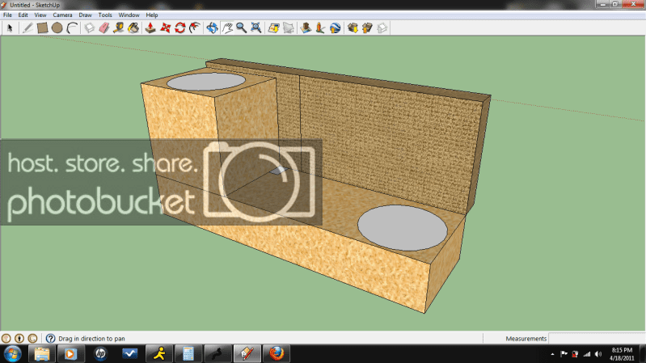The width and height of the screenshot is (646, 363).
Task: Open the Calculator taskbar item
Action: click(188, 353)
